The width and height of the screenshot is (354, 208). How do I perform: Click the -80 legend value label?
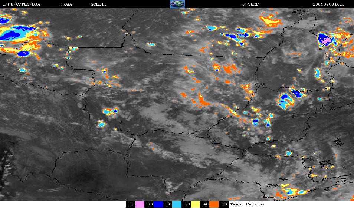coord(131,204)
